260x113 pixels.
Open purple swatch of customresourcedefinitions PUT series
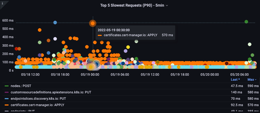coord(7,92)
